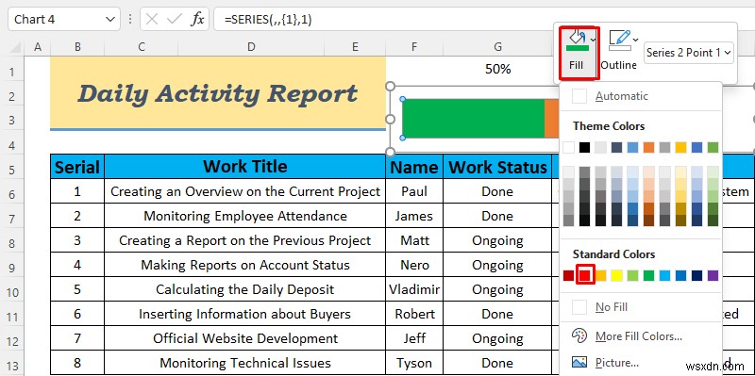This screenshot has height=376, width=755.
Task: Click 'Inserting Information about Buyers' cell
Action: pos(245,314)
